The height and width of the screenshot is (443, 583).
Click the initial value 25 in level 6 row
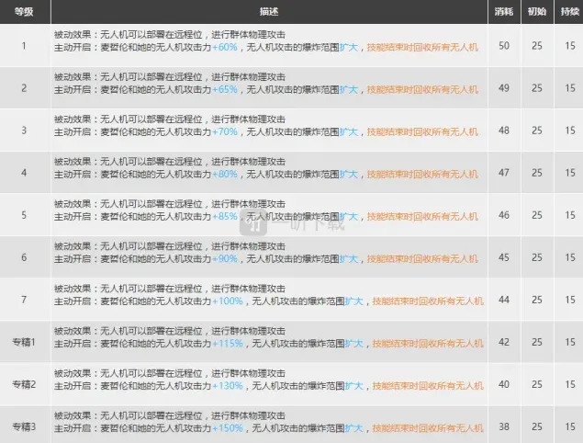point(537,257)
